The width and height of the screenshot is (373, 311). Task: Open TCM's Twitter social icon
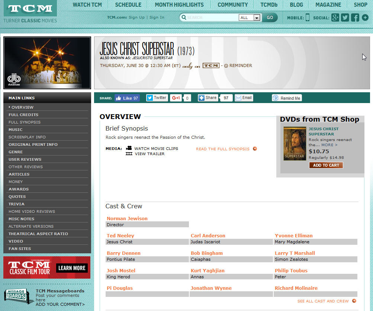(x=345, y=17)
